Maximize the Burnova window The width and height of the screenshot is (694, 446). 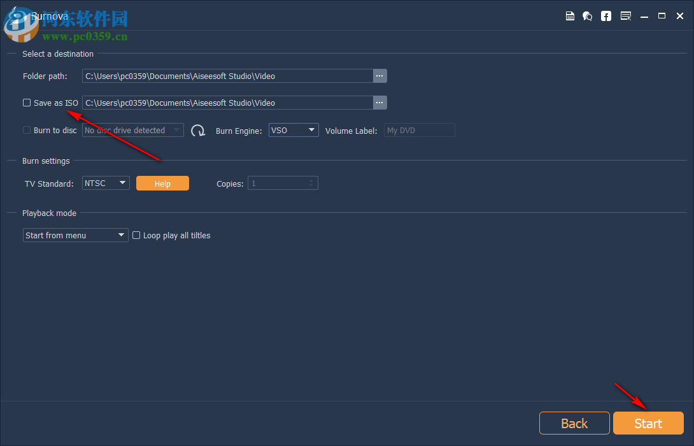[x=662, y=17]
